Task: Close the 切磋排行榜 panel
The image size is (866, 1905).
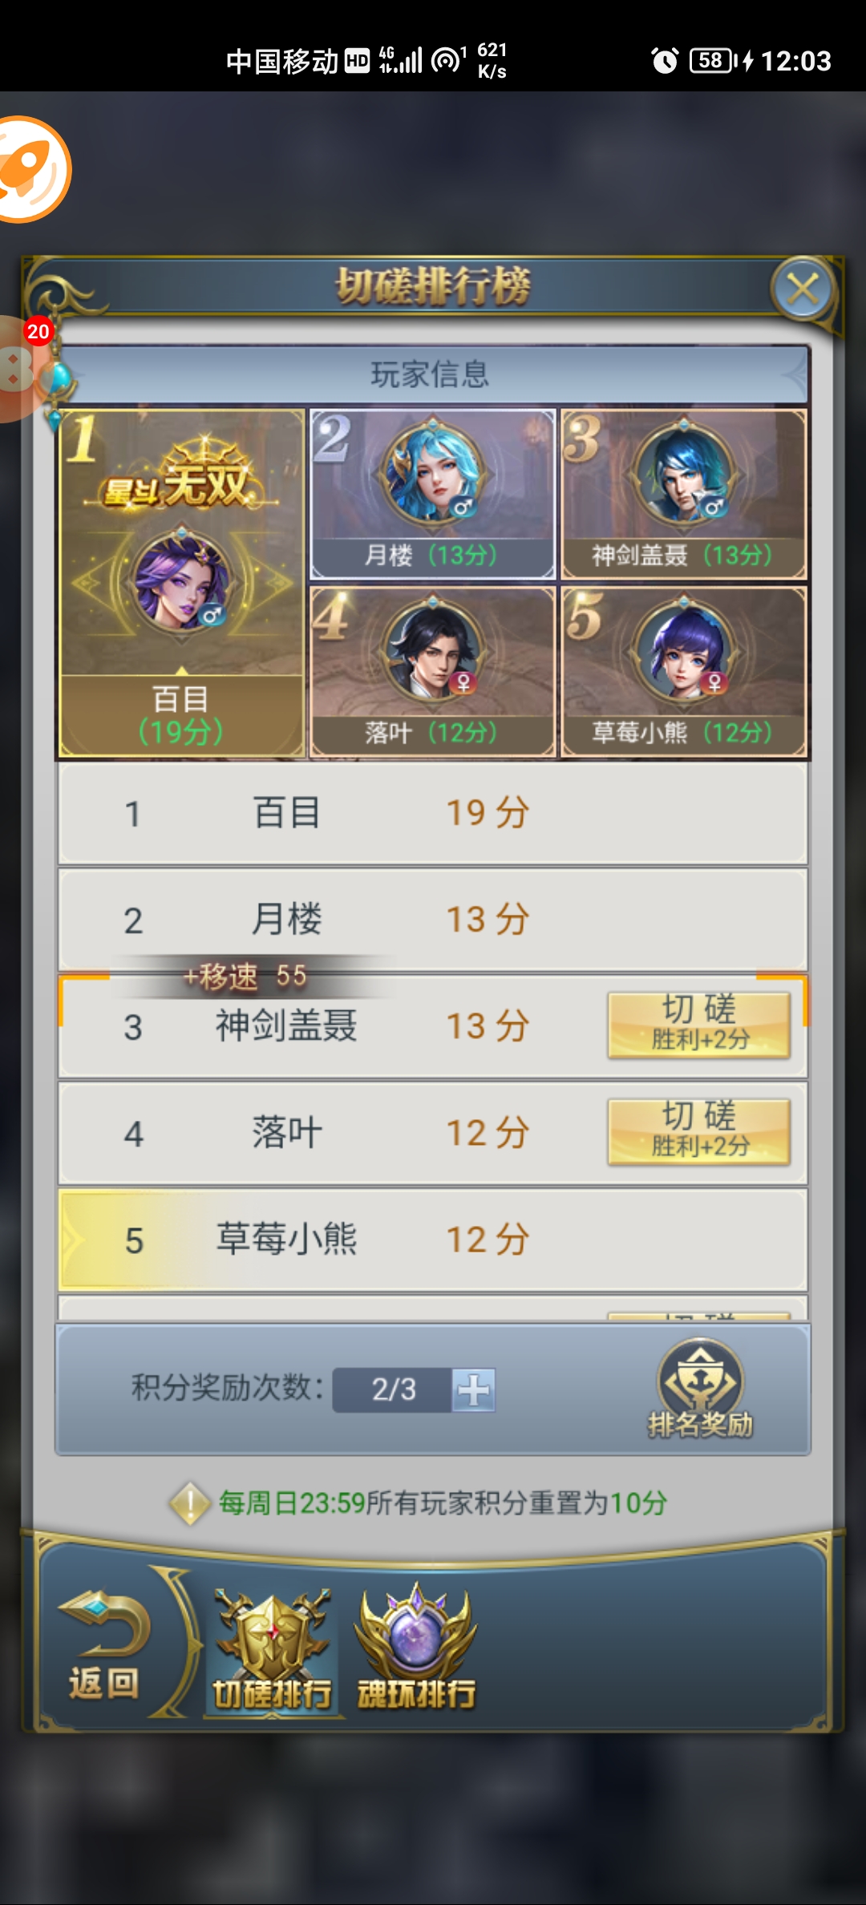Action: point(803,289)
